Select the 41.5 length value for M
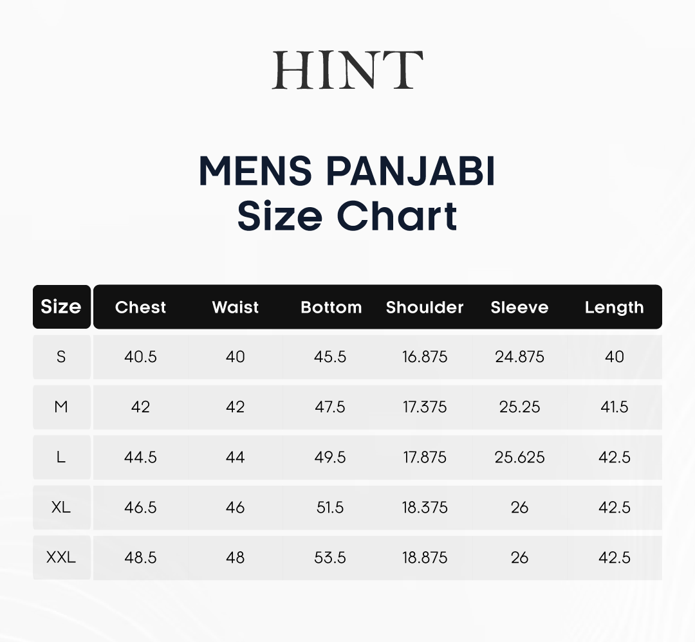This screenshot has width=695, height=642. coord(615,407)
